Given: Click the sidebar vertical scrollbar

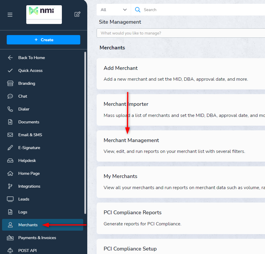Looking at the screenshot, I should (85, 133).
